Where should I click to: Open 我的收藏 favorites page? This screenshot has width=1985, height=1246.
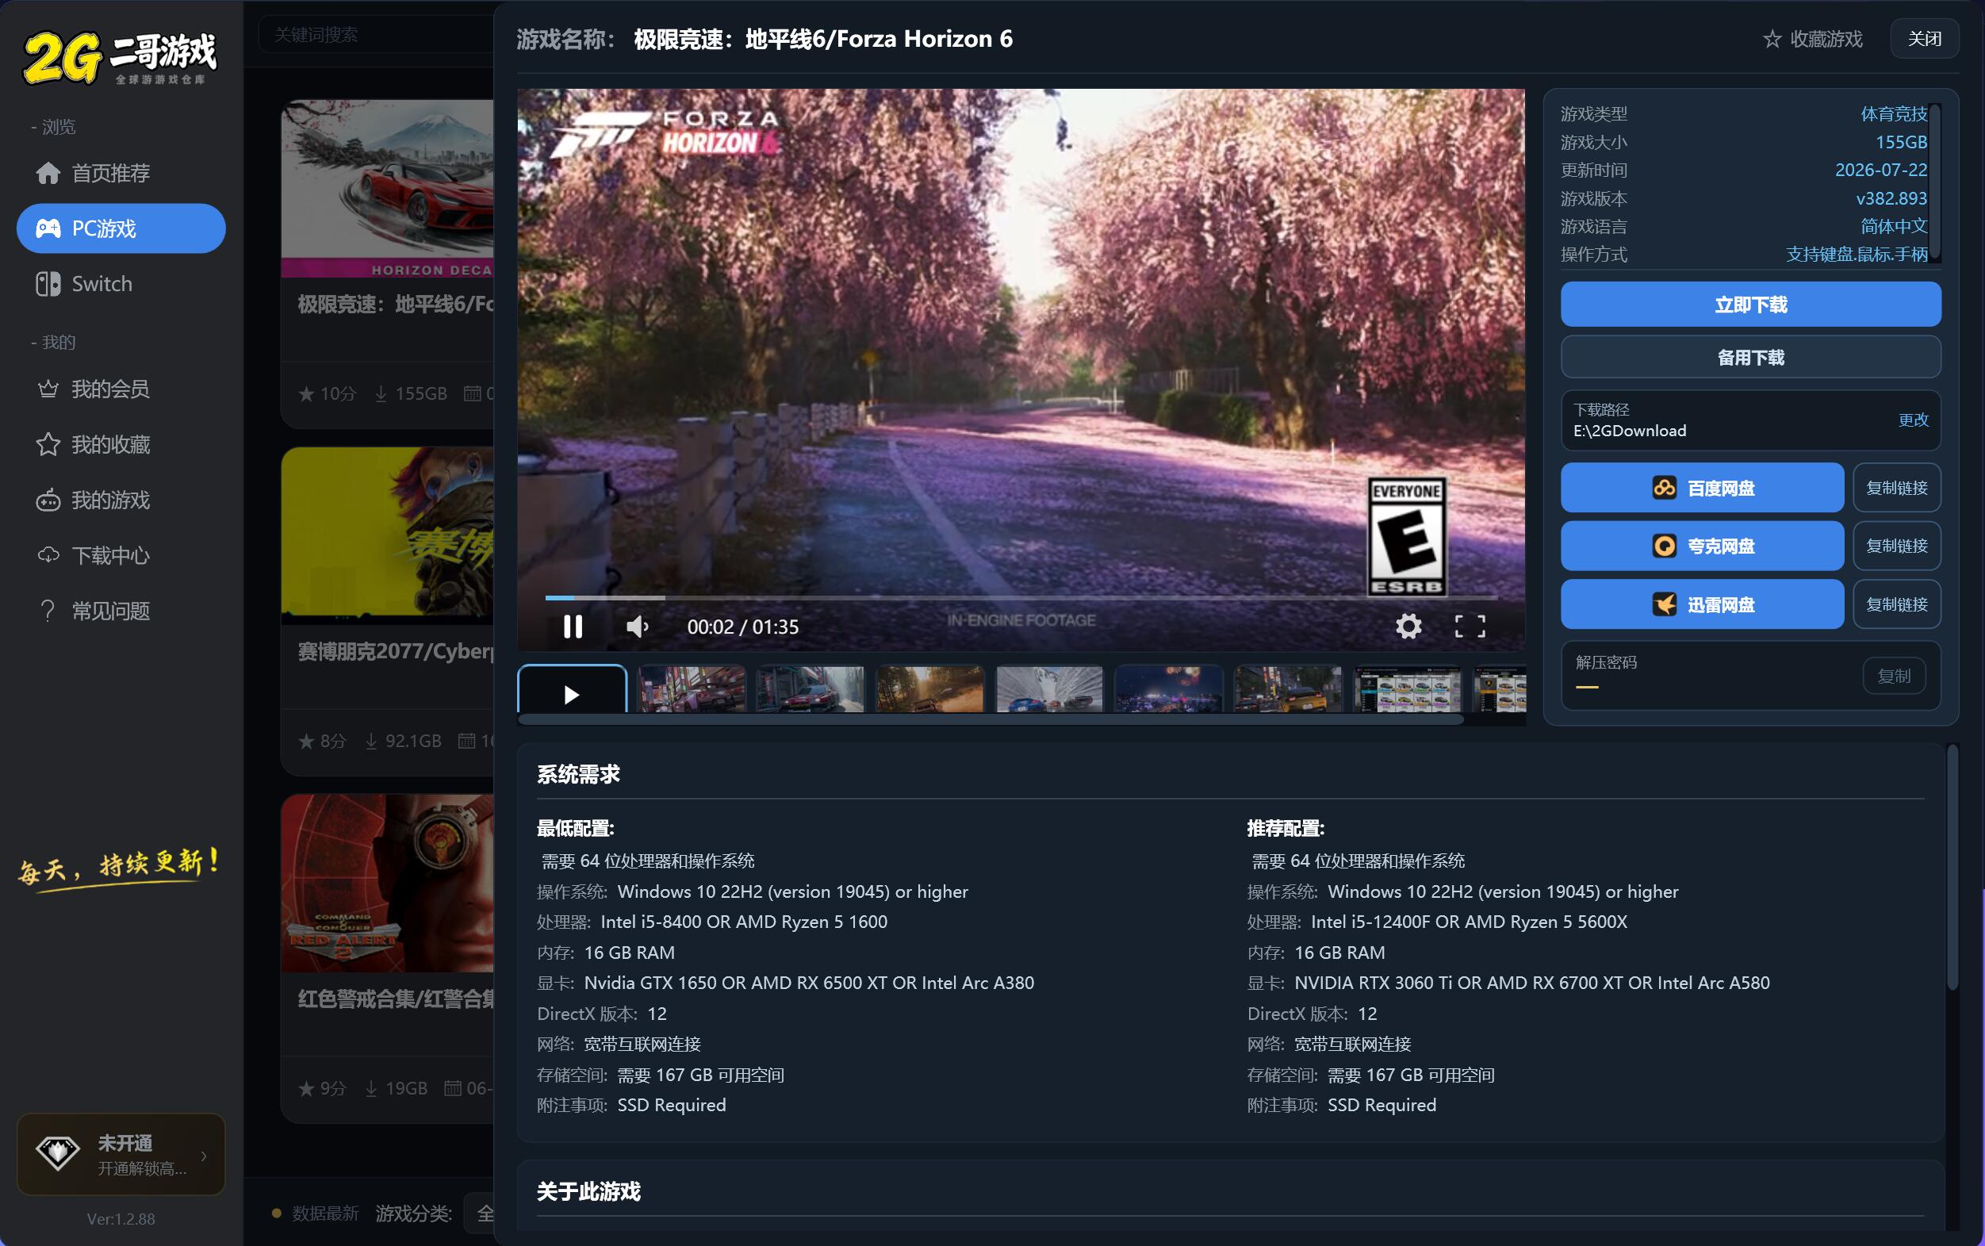click(121, 444)
